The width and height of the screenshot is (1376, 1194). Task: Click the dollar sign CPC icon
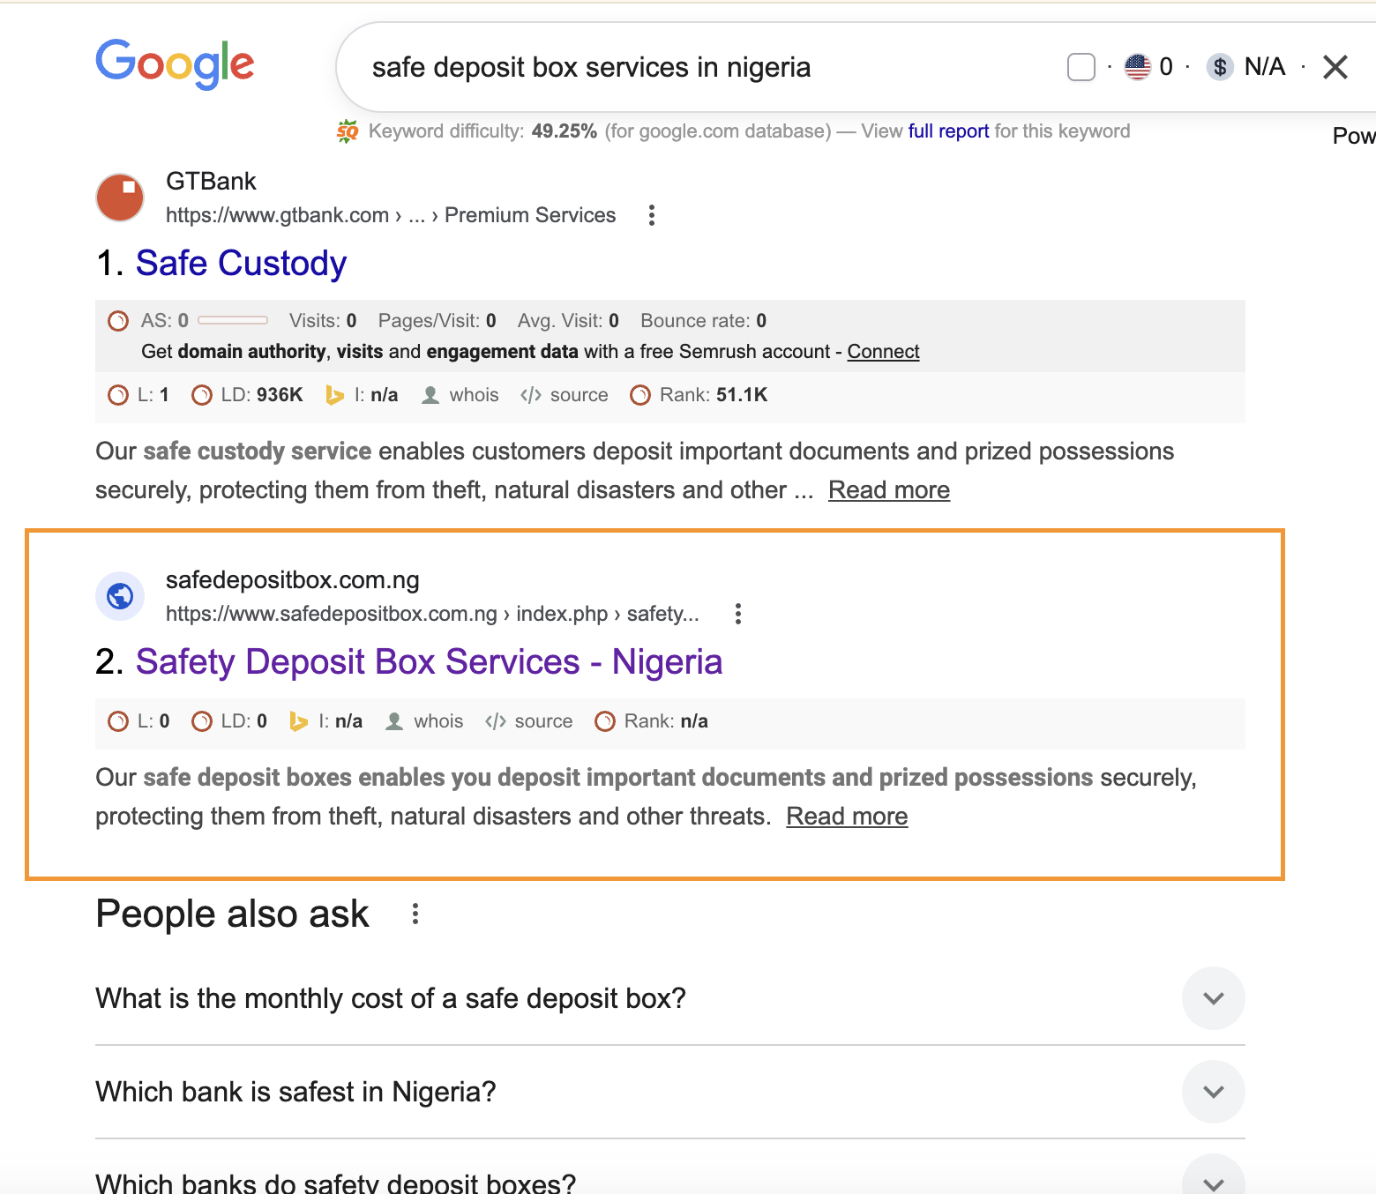point(1220,67)
